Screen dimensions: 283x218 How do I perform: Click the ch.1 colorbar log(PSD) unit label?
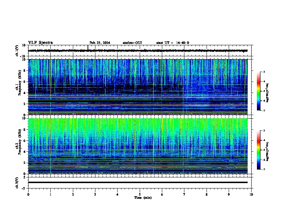(267, 93)
